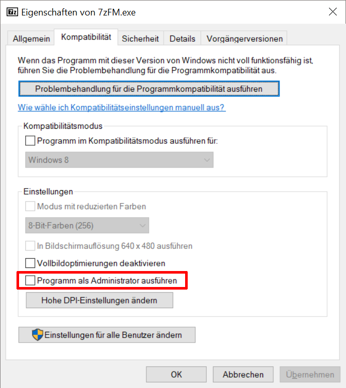
Task: Toggle Modus mit reduzierten Farben checkbox
Action: (30, 206)
